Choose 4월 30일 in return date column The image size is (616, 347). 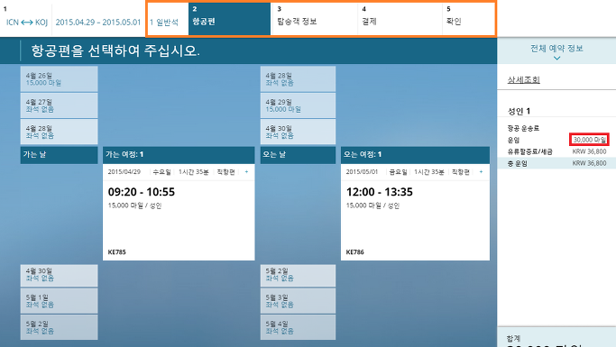click(298, 132)
